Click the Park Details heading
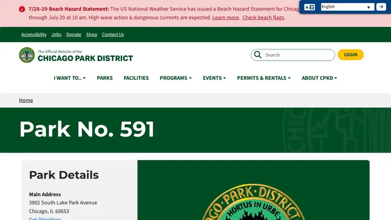 (x=64, y=175)
